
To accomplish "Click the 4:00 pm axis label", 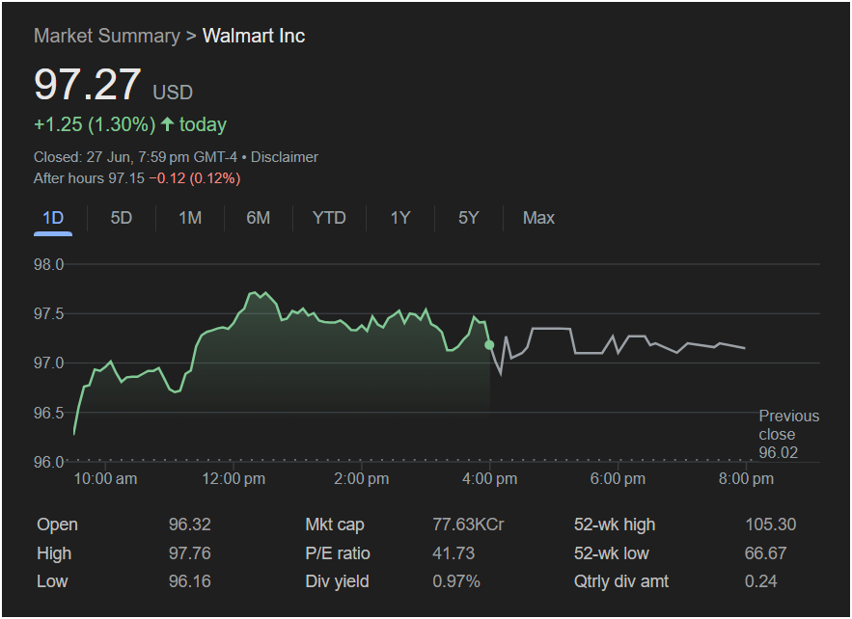I will [489, 479].
